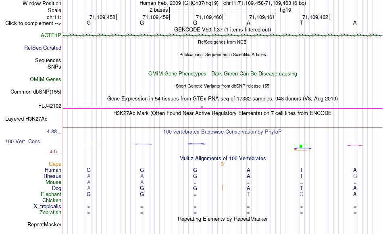Click Repeating Elements by RepeatMasker title
The image size is (383, 234).
(223, 219)
